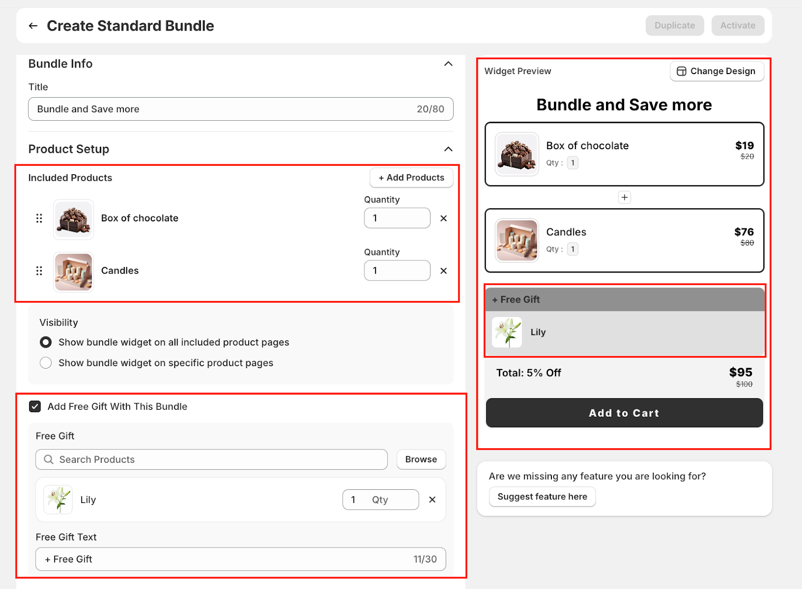Viewport: 802px width, 589px height.
Task: Click Box of chocolate thumbnail in preview
Action: pyautogui.click(x=516, y=154)
